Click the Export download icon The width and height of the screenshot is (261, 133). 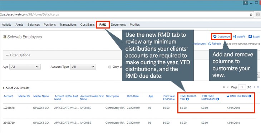click(x=250, y=36)
